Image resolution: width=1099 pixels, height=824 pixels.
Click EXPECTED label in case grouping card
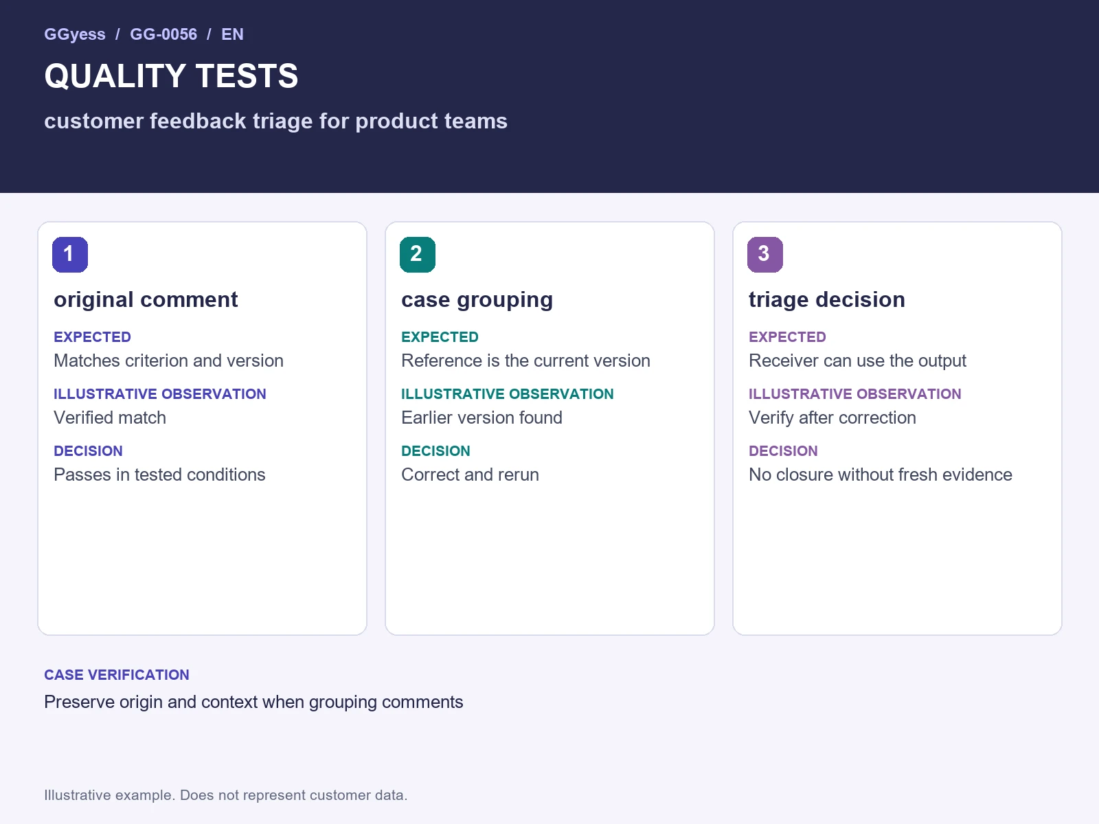[x=440, y=337]
